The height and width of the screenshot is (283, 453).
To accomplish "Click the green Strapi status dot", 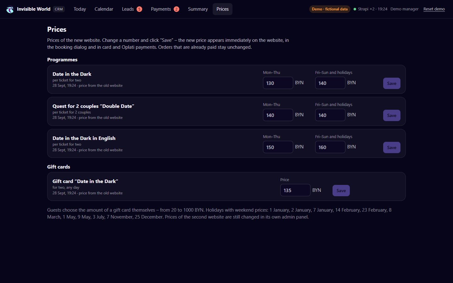I will click(x=355, y=9).
